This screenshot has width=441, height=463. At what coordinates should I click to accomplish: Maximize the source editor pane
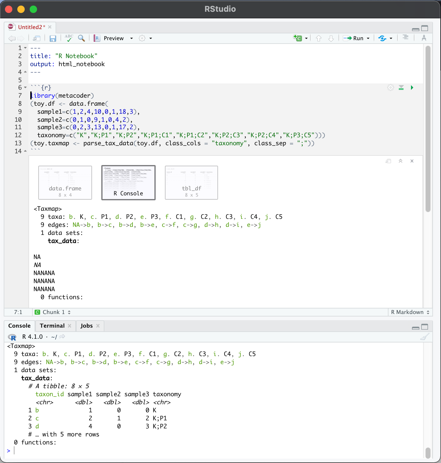click(x=425, y=28)
